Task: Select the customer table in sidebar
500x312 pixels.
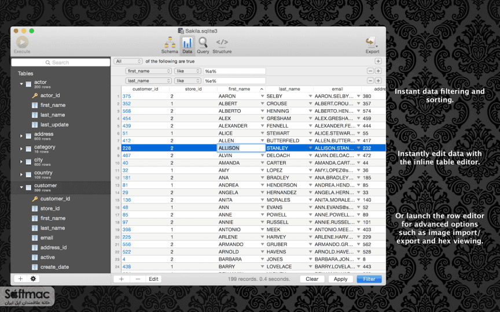Action: [x=61, y=188]
